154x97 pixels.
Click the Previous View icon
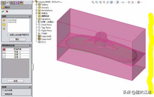(100, 2)
